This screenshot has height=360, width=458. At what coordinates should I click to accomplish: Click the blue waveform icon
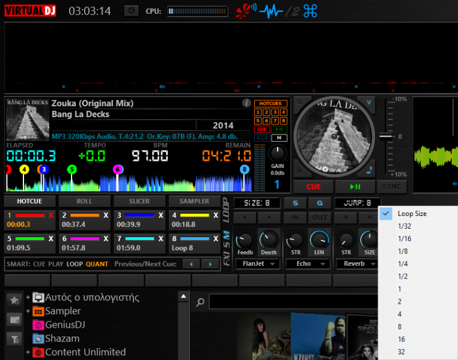tap(271, 11)
